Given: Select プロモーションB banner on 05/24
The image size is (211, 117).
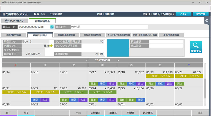Looking at the screenshot, I should coord(102,92).
